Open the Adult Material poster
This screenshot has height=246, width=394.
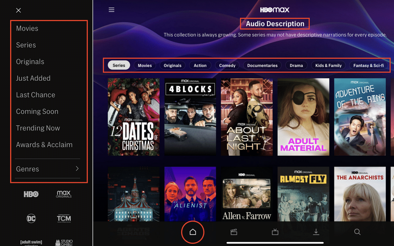[x=303, y=117]
